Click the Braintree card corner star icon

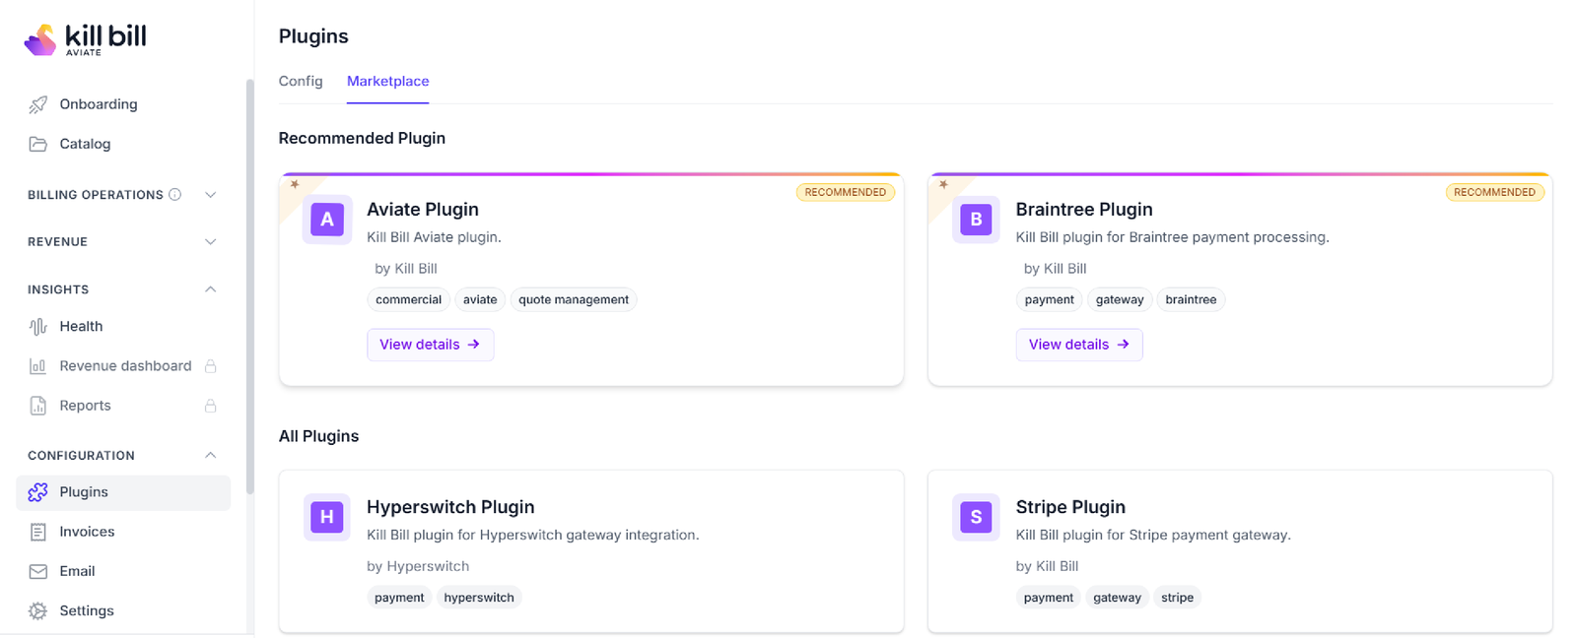[943, 184]
